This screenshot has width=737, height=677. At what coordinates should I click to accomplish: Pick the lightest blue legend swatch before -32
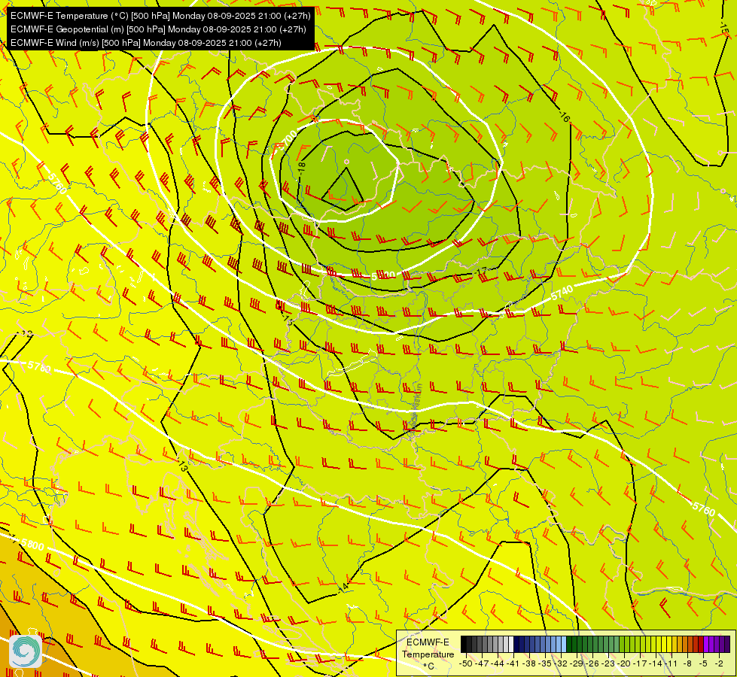click(564, 644)
